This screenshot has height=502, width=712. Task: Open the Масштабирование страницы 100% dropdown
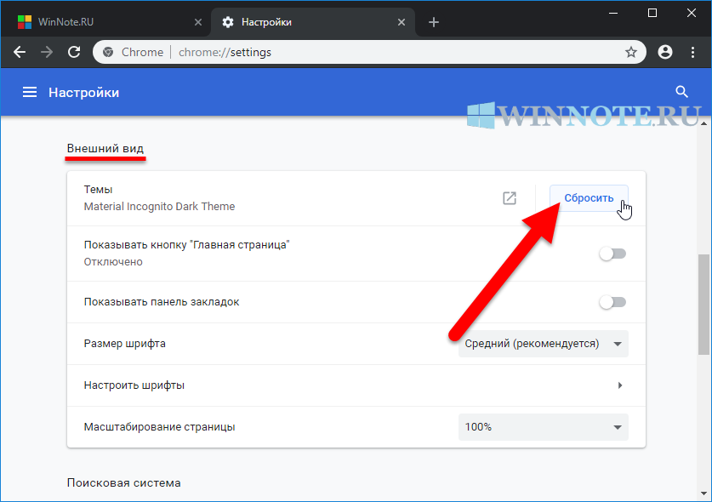543,427
